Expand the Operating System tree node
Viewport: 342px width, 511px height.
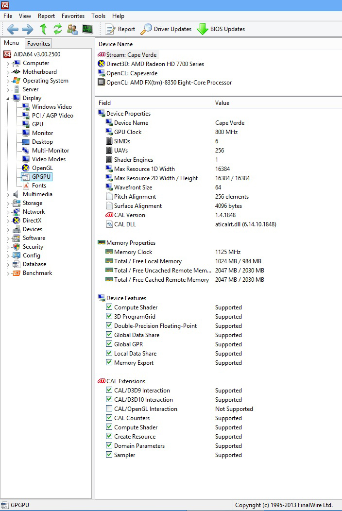(8, 81)
